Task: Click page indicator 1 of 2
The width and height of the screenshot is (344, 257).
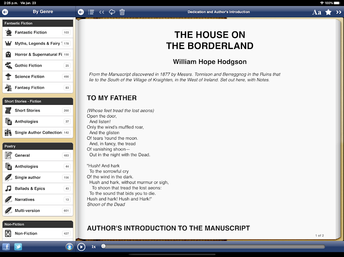Action: (319, 236)
